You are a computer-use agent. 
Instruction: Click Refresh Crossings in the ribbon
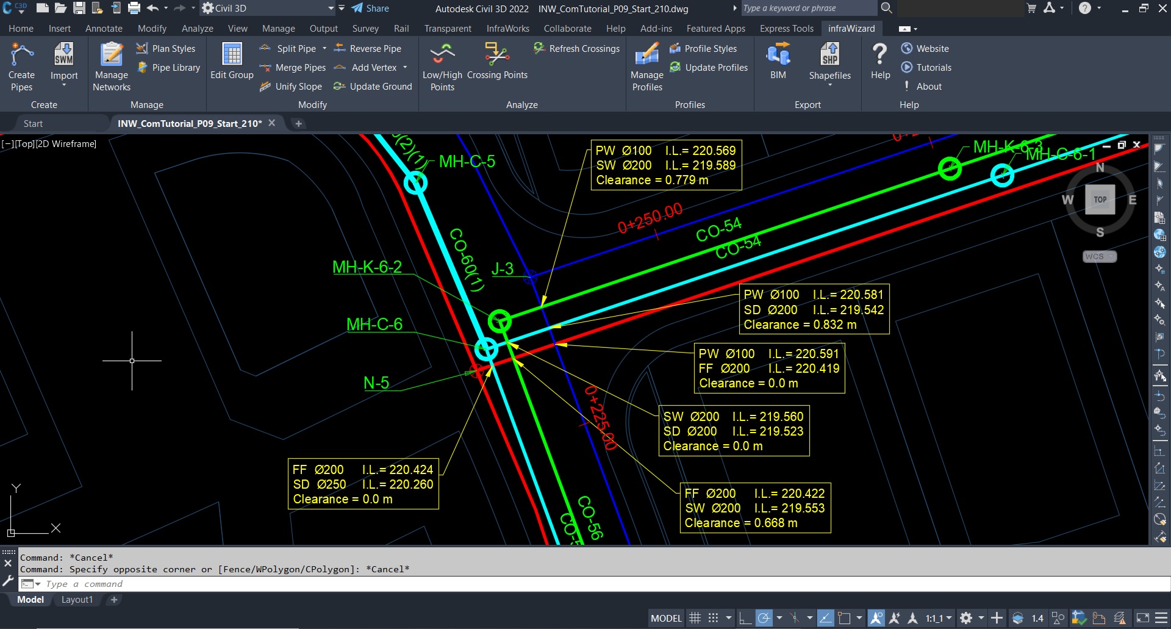point(576,49)
